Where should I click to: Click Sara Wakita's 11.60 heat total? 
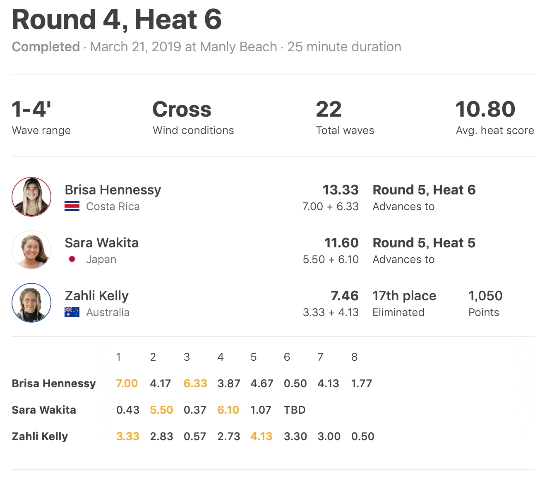pyautogui.click(x=341, y=243)
